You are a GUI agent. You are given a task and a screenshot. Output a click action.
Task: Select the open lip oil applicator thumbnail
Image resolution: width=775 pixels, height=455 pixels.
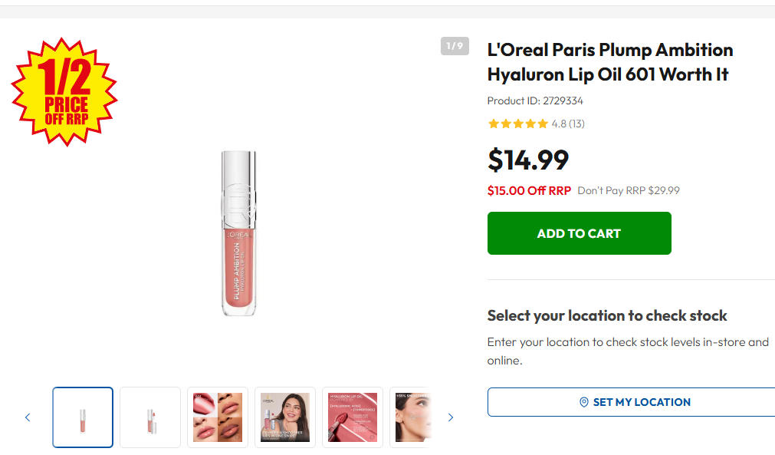pos(150,417)
